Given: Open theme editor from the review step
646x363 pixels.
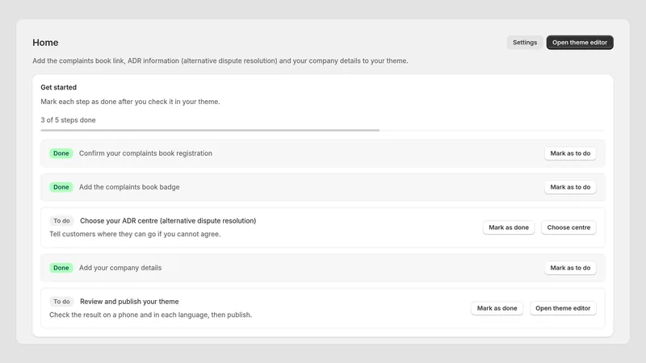Looking at the screenshot, I should pyautogui.click(x=563, y=308).
